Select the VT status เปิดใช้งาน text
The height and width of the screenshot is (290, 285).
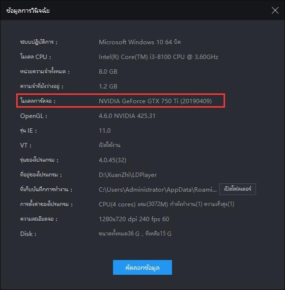(110, 145)
